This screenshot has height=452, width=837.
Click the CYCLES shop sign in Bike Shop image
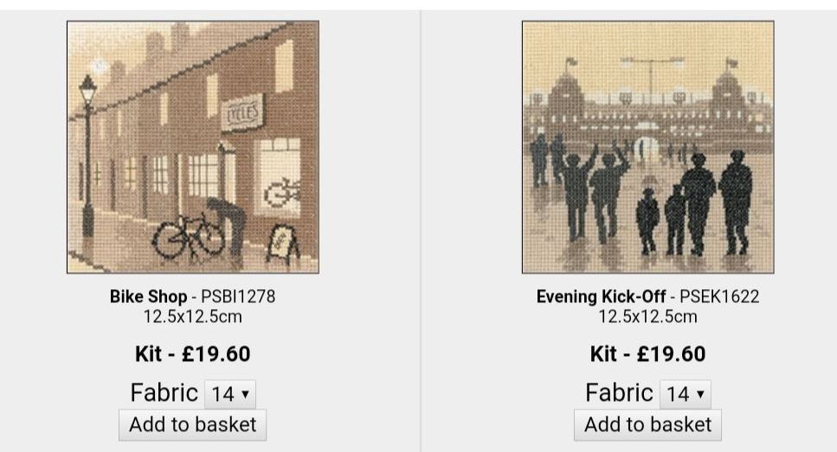pyautogui.click(x=243, y=113)
